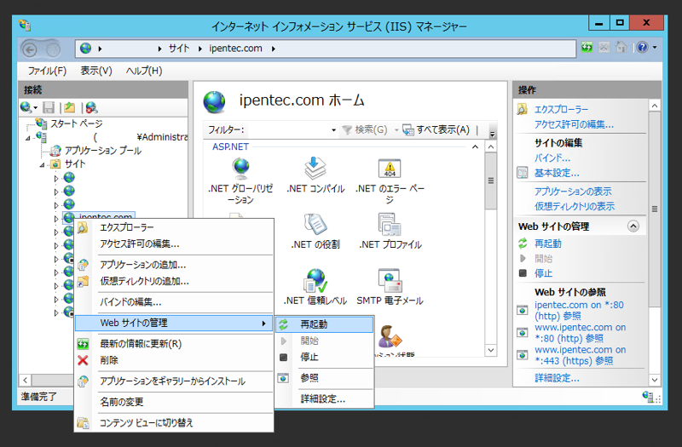Click www.ipentec.com on *:443 (https) 参照 link

581,355
